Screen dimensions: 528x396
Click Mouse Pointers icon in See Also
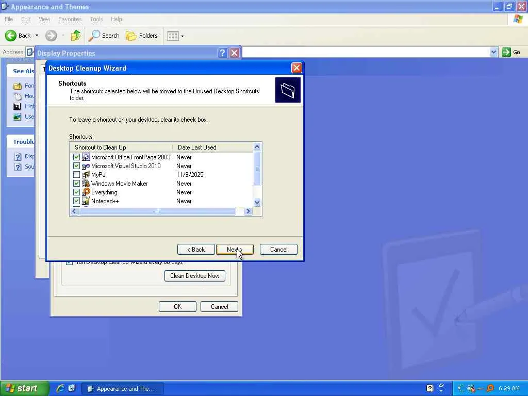point(18,96)
